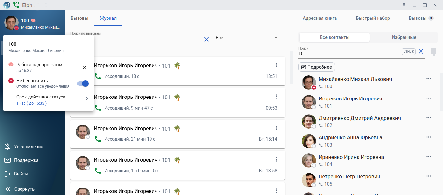Select the Все контакты filter
The image size is (443, 195).
tap(335, 37)
